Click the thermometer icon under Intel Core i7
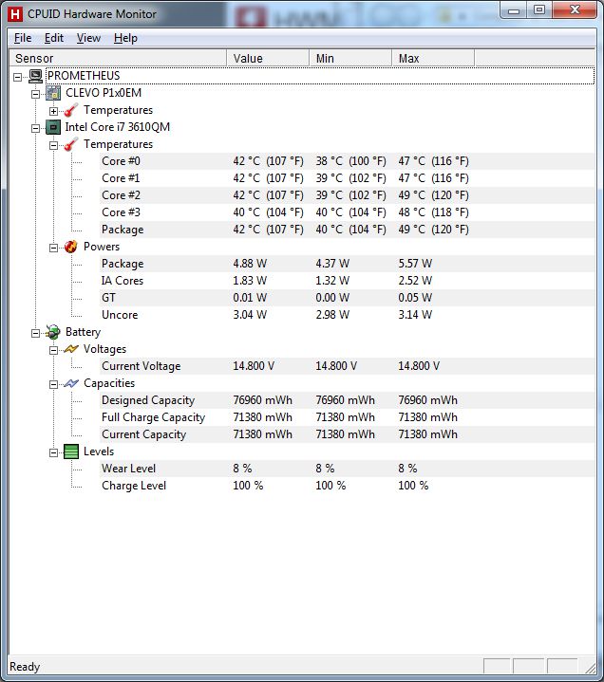 71,144
